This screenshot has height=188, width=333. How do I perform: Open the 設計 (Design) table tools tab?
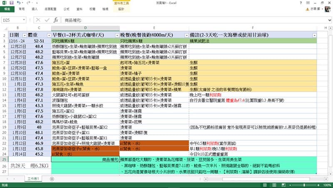(x=121, y=9)
